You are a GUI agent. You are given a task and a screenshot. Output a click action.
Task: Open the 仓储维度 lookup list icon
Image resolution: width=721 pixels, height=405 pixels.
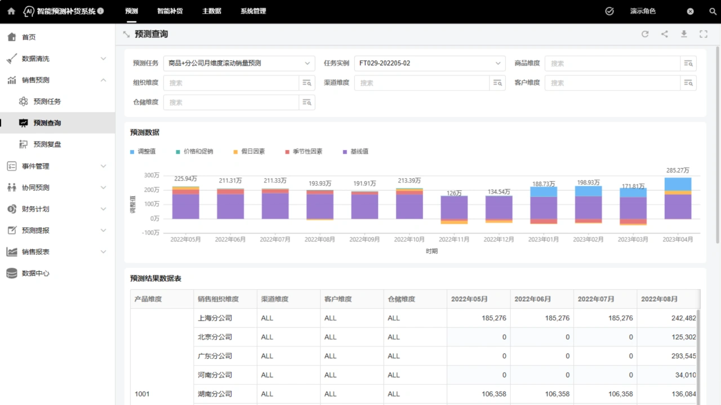[307, 102]
